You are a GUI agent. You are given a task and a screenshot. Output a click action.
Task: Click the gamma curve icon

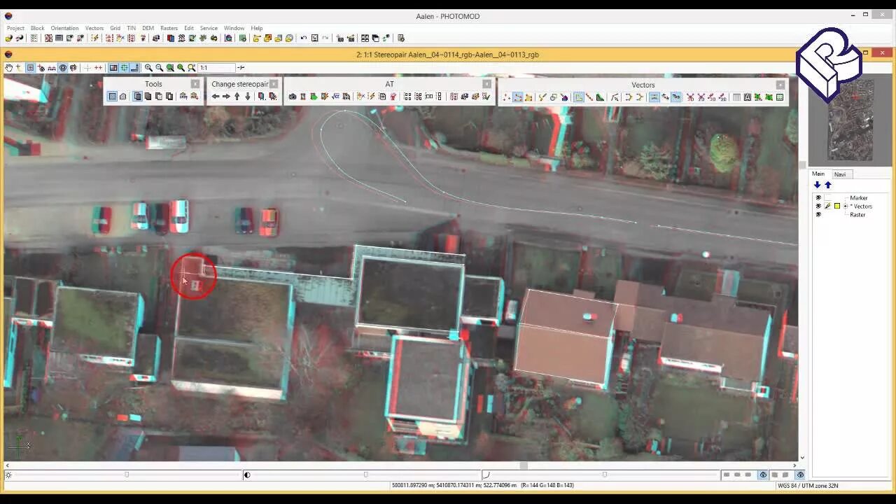(x=486, y=475)
